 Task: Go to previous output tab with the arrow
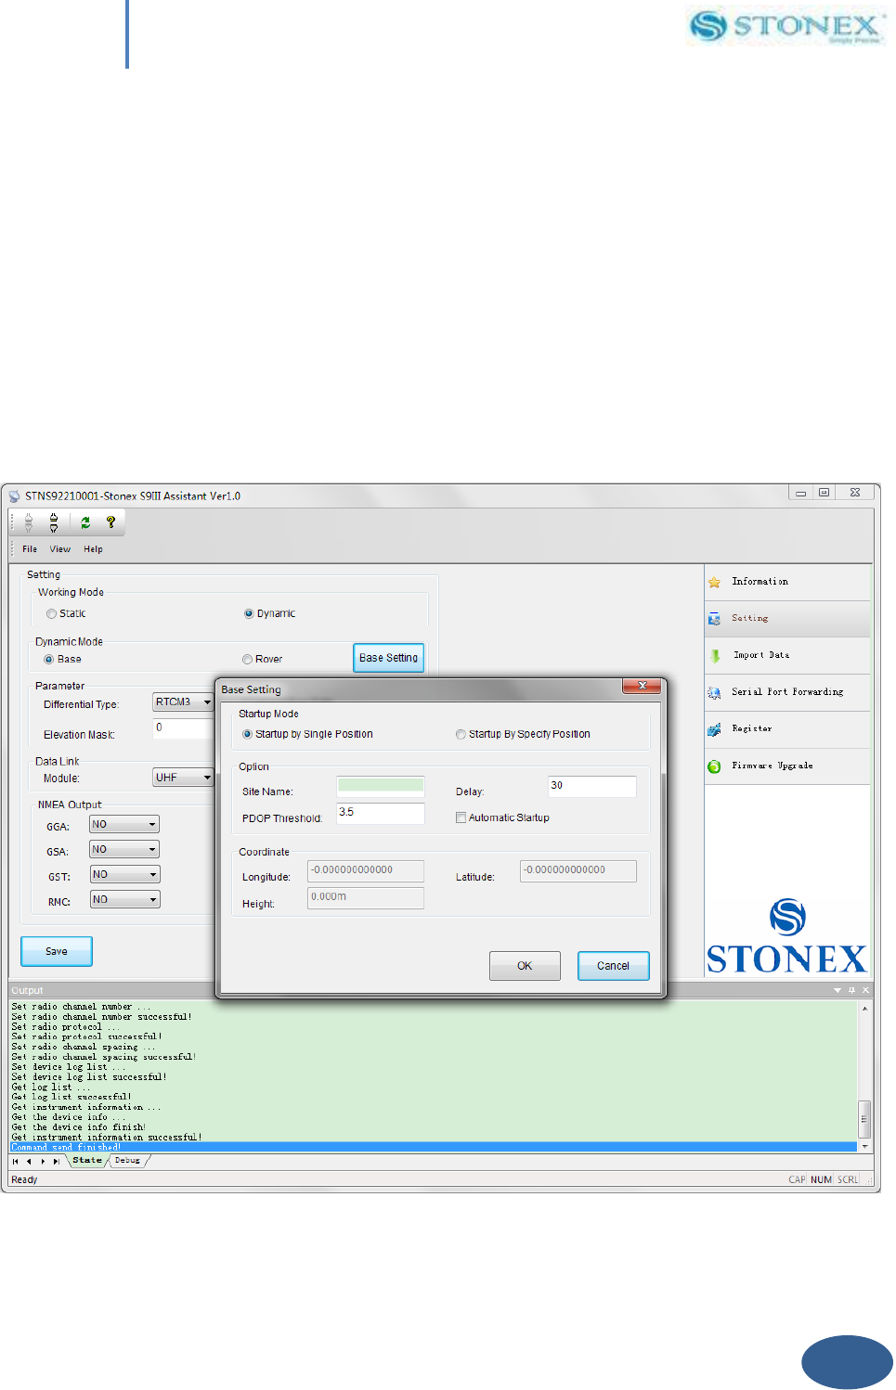(29, 1161)
